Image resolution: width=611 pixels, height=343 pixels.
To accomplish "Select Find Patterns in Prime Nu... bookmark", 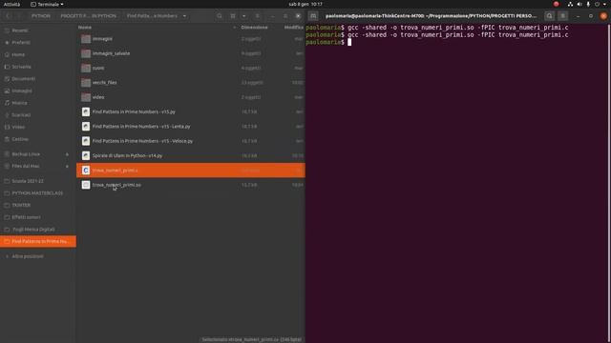I will point(38,241).
